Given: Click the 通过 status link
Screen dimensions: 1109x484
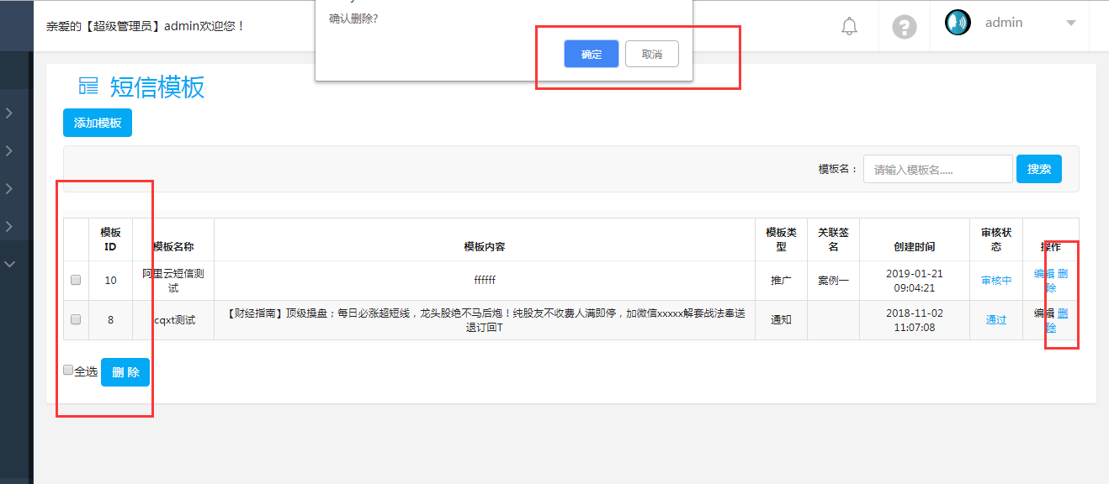Looking at the screenshot, I should tap(995, 320).
